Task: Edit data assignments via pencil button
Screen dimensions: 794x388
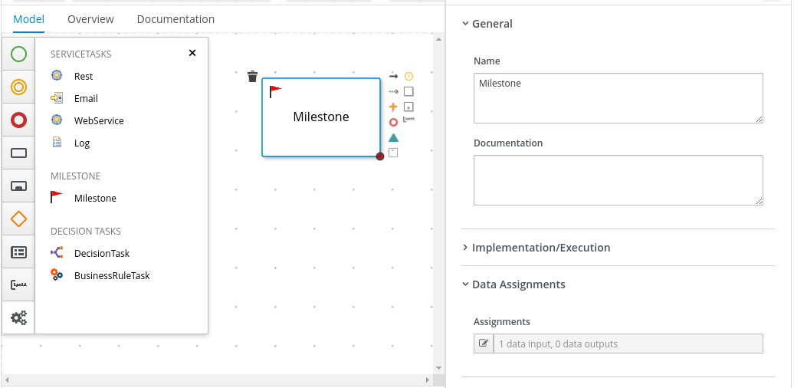Action: pyautogui.click(x=484, y=344)
